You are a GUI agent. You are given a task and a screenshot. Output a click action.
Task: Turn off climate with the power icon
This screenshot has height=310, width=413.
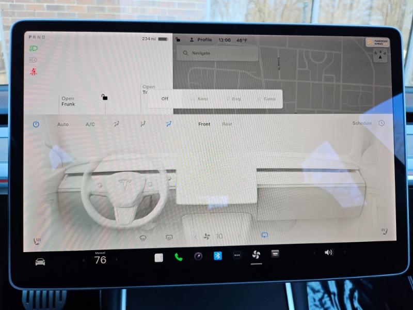[36, 125]
